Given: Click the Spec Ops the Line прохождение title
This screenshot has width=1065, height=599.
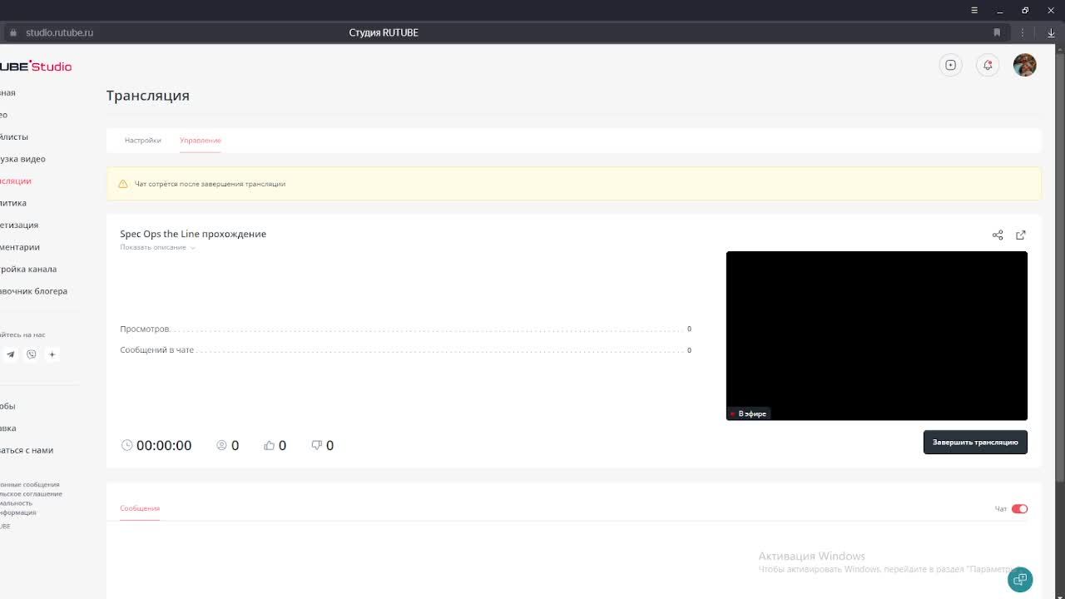Looking at the screenshot, I should pos(193,234).
